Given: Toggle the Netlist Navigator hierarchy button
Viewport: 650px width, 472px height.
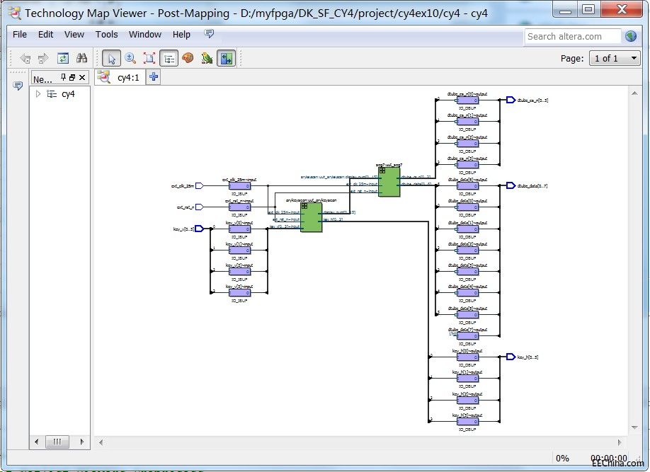Looking at the screenshot, I should [169, 59].
